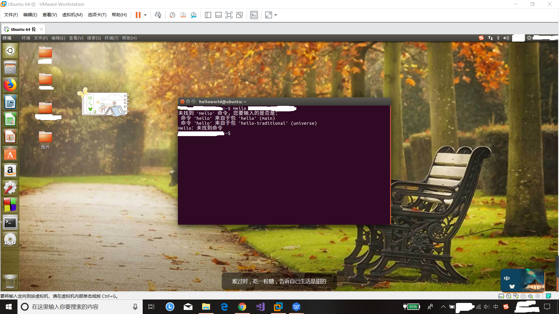Click the Terminal icon in the dock
This screenshot has width=559, height=314.
(10, 222)
